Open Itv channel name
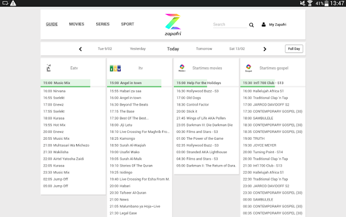346x217 pixels. tap(140, 68)
